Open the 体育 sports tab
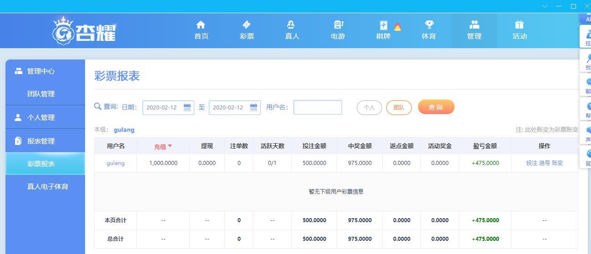The image size is (591, 254). pyautogui.click(x=429, y=30)
